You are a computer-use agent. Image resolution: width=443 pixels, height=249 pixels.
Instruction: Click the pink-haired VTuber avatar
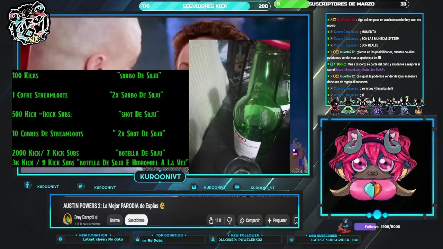click(373, 165)
